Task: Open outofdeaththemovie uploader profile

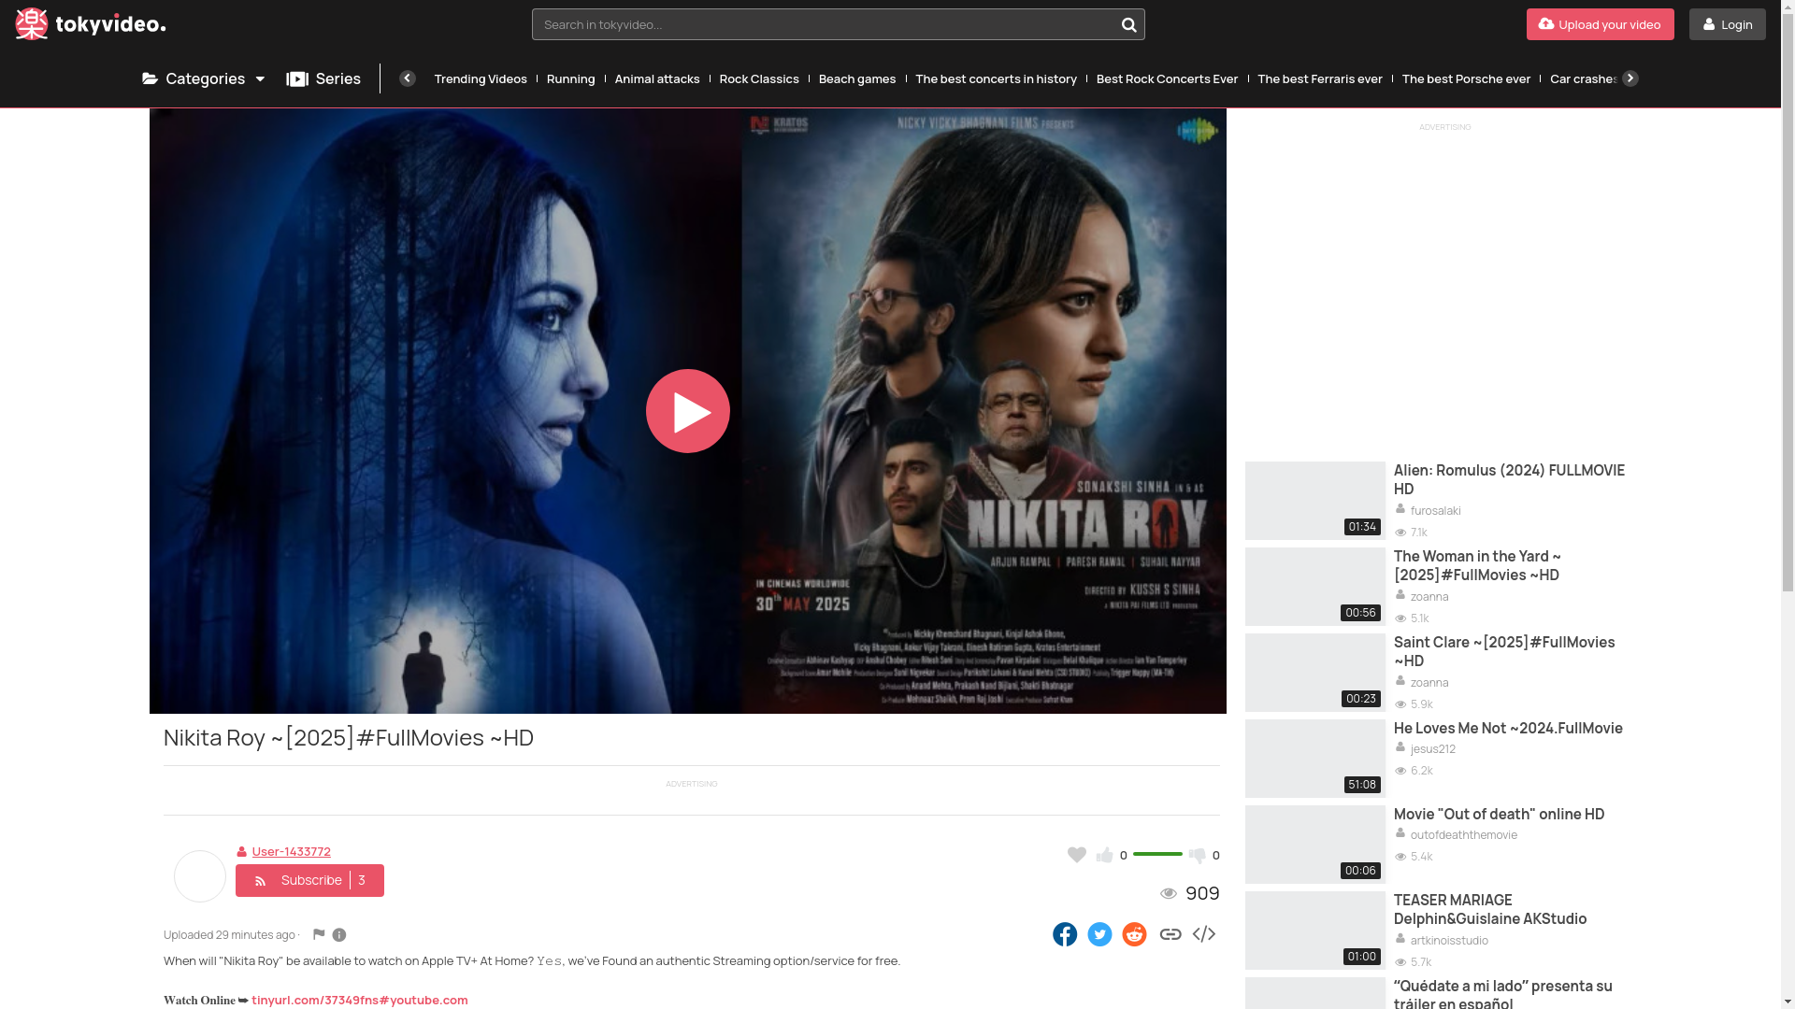Action: pos(1463,834)
